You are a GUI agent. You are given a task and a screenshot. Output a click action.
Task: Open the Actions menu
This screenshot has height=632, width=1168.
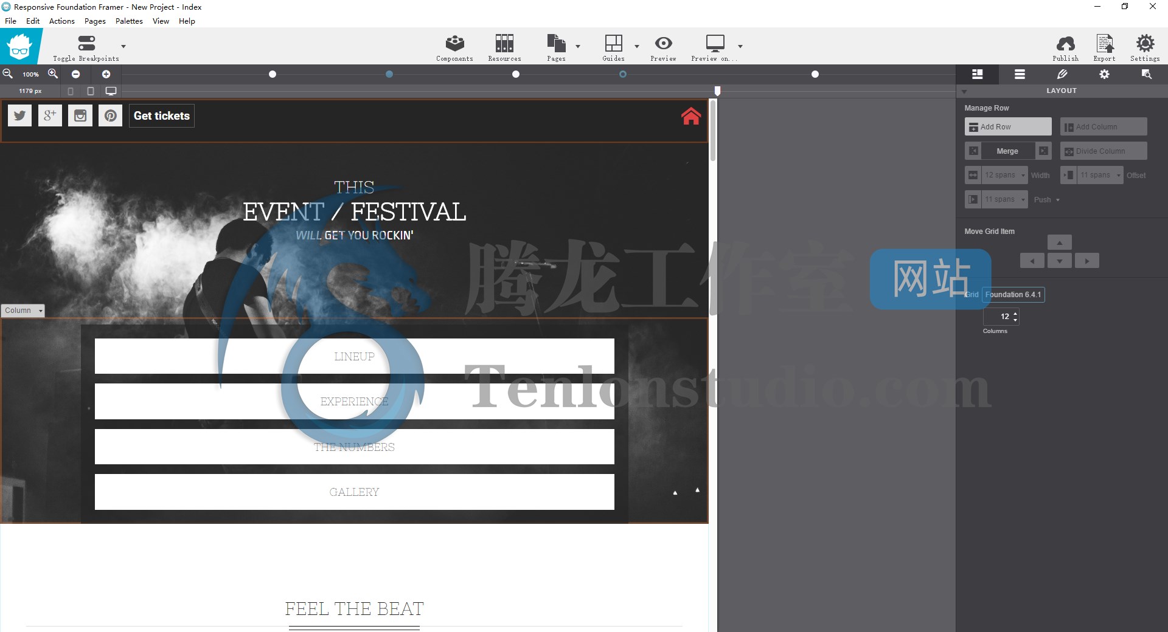pyautogui.click(x=62, y=21)
